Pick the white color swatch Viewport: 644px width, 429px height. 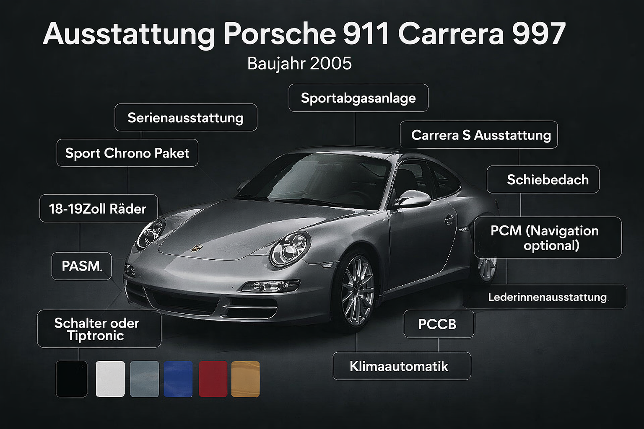tap(110, 379)
